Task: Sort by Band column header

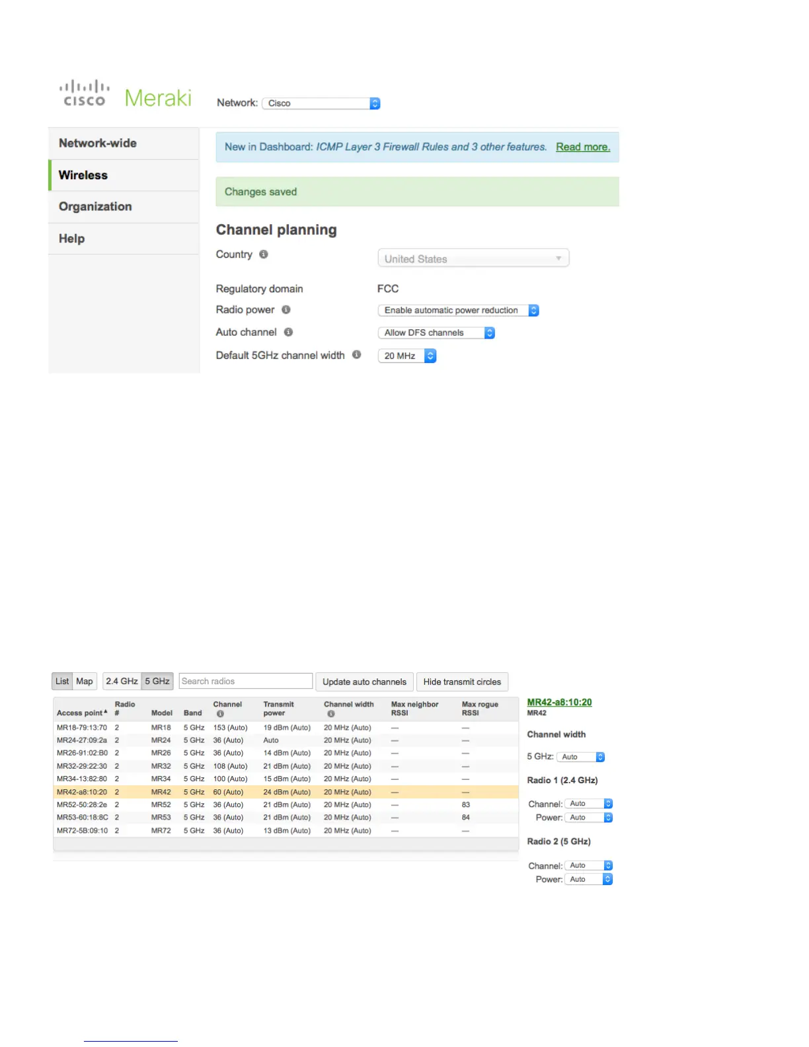Action: (193, 713)
